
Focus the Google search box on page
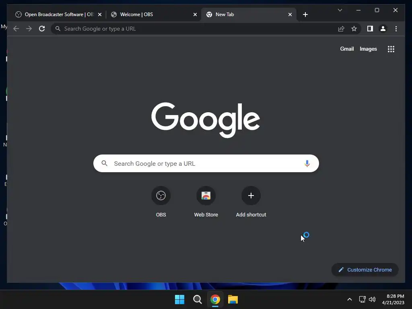coord(206,163)
